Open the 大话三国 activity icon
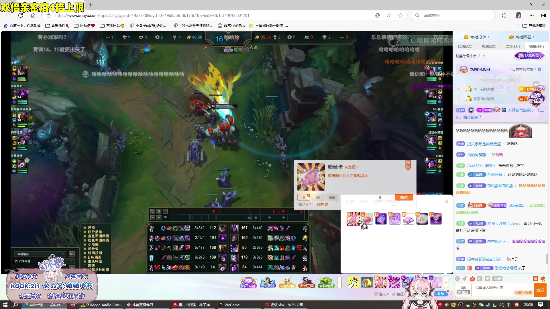This screenshot has height=309, width=550. point(307,282)
